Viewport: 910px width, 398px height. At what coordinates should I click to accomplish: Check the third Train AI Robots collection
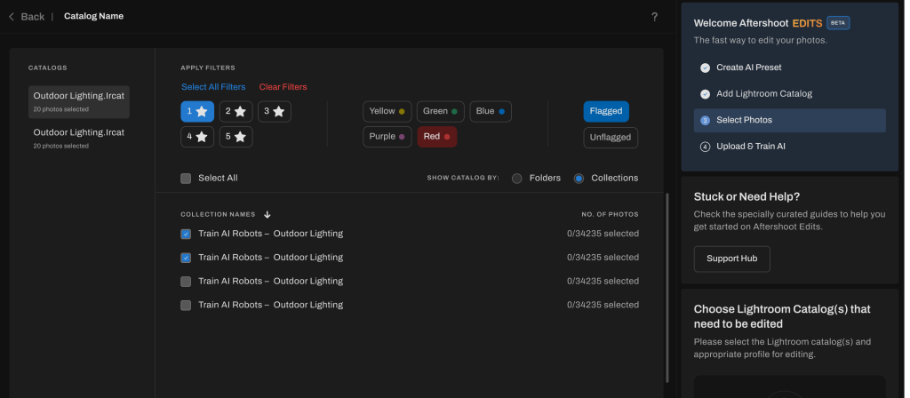point(186,282)
